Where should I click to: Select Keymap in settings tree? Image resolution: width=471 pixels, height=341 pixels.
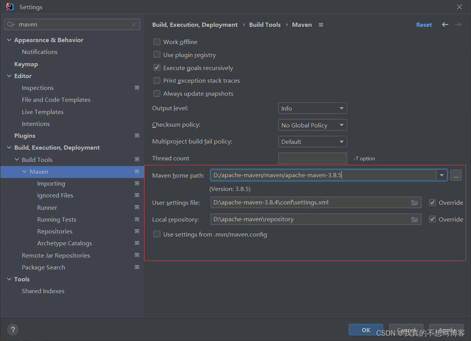pos(26,64)
